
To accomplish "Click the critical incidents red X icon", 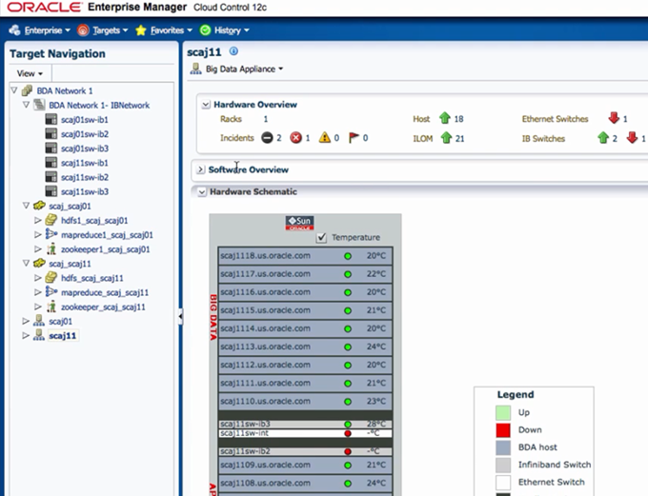I will point(296,137).
